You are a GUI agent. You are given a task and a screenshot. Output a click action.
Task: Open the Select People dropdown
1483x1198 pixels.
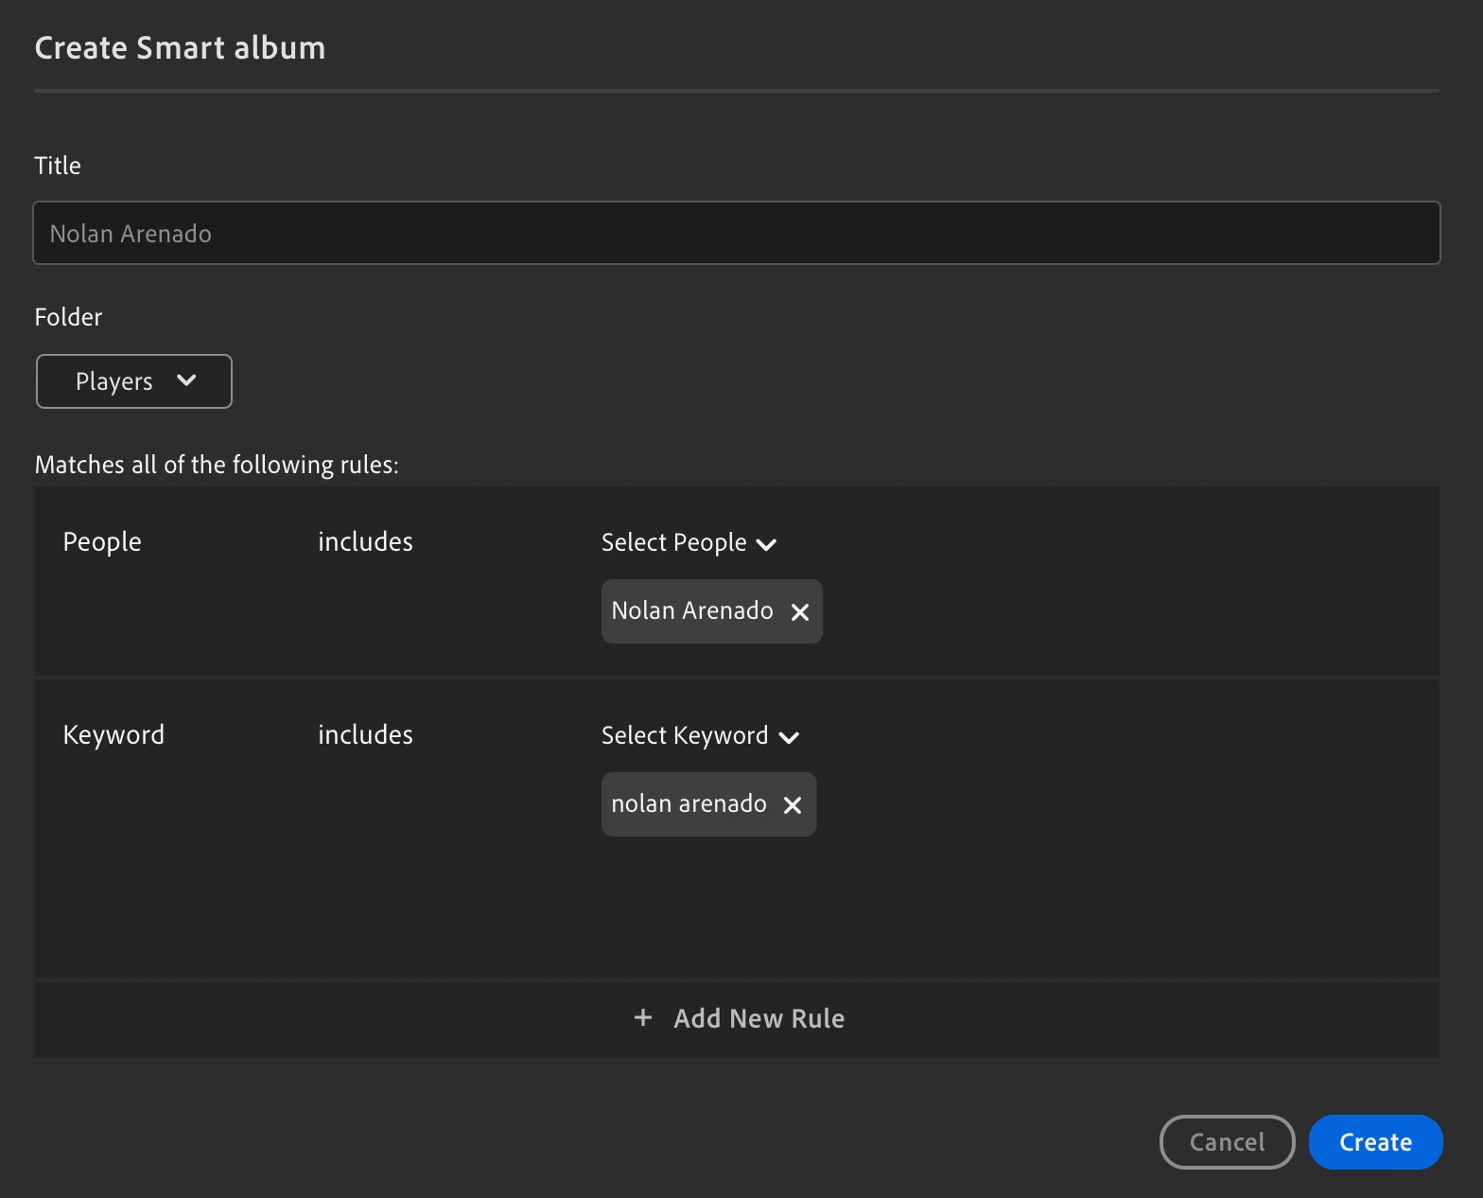click(689, 543)
